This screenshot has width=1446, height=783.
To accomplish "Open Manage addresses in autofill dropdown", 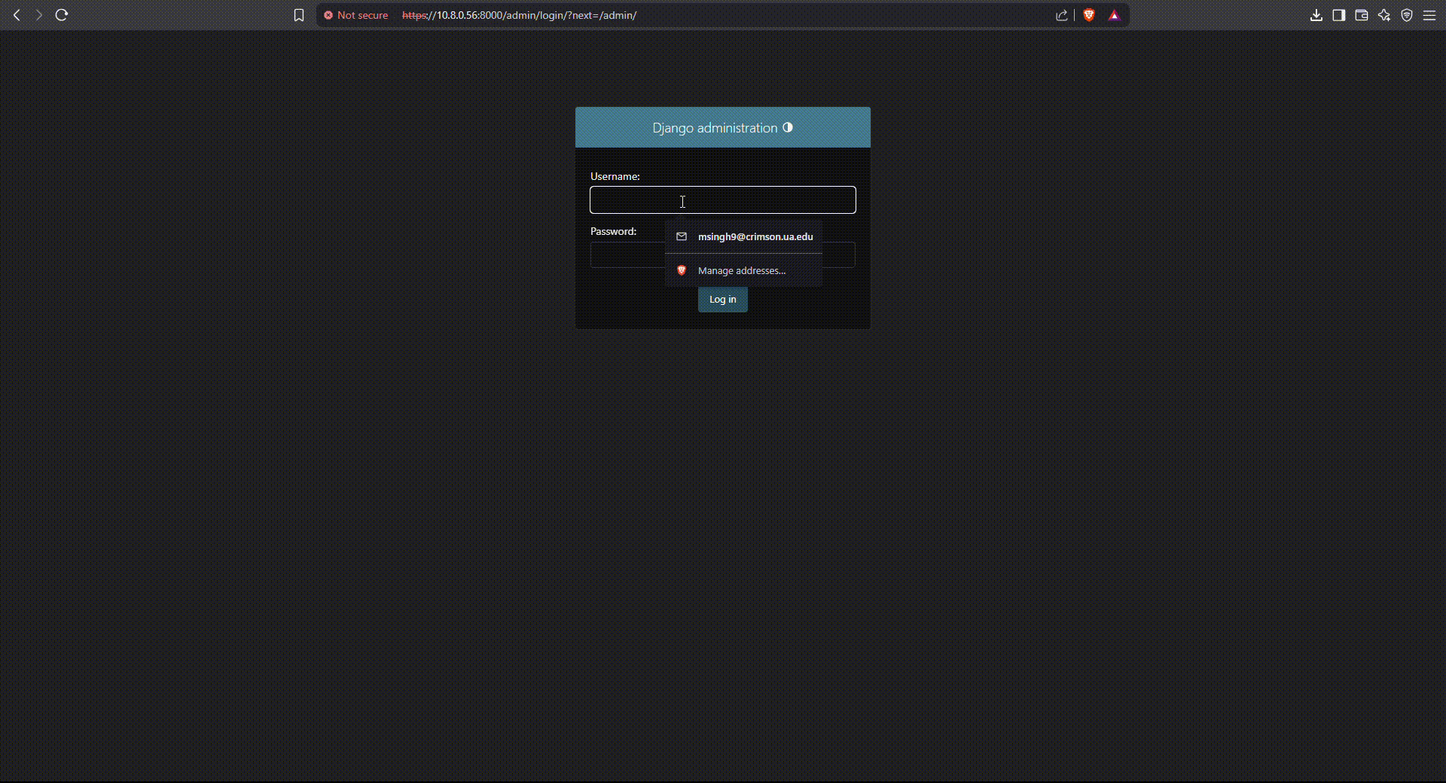I will coord(742,270).
